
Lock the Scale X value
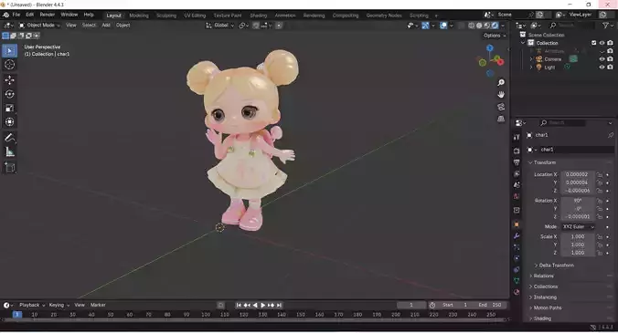[600, 236]
